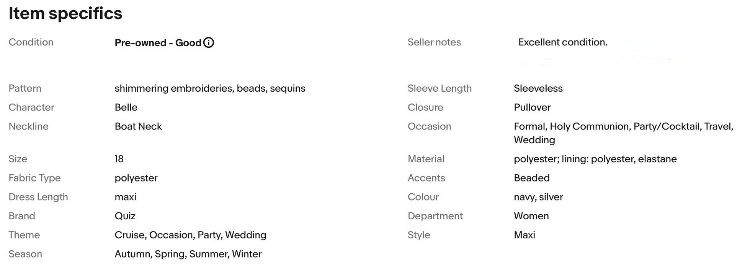The width and height of the screenshot is (745, 277).
Task: Select the size value '18'
Action: tap(119, 159)
